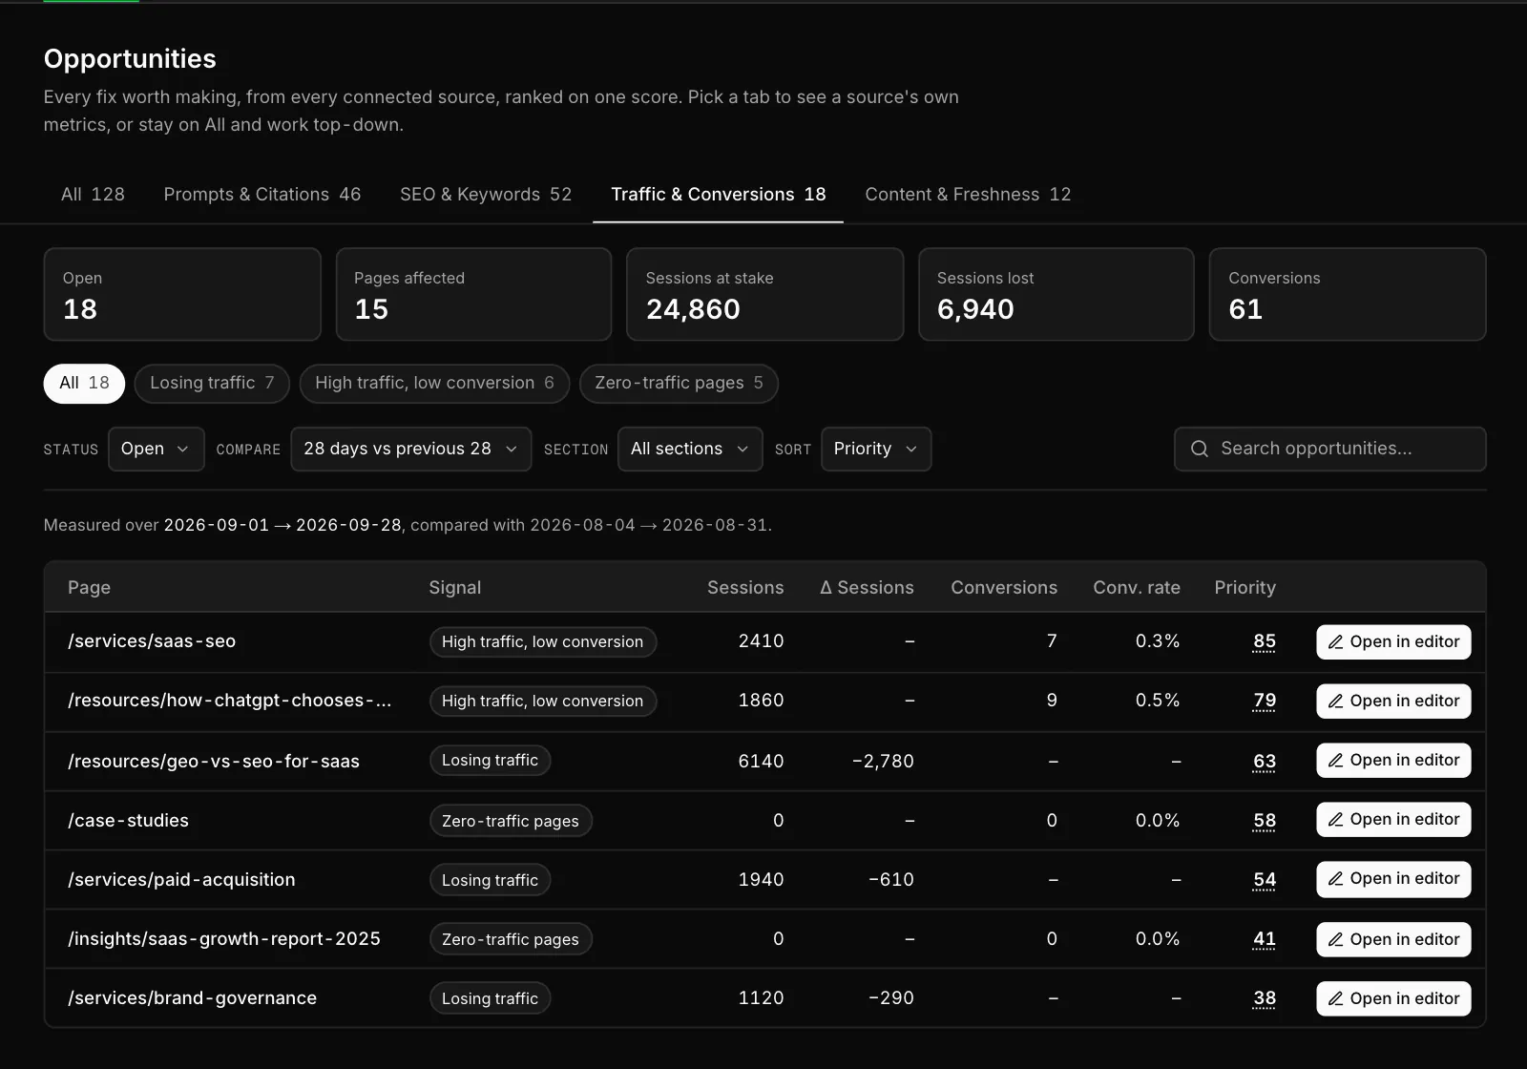Click pencil icon in /case-studies row
Screen dimensions: 1527x1069
1336,820
